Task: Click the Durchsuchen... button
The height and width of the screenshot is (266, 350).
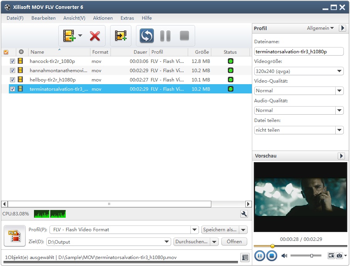Action: point(192,242)
